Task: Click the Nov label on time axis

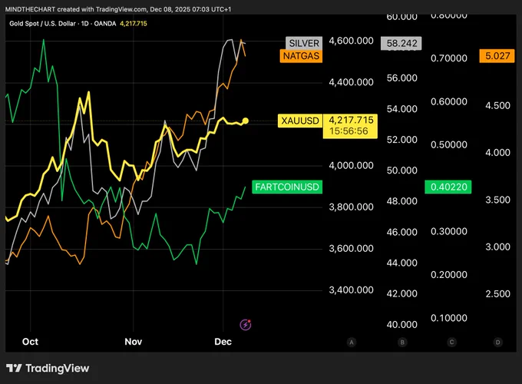Action: point(133,342)
